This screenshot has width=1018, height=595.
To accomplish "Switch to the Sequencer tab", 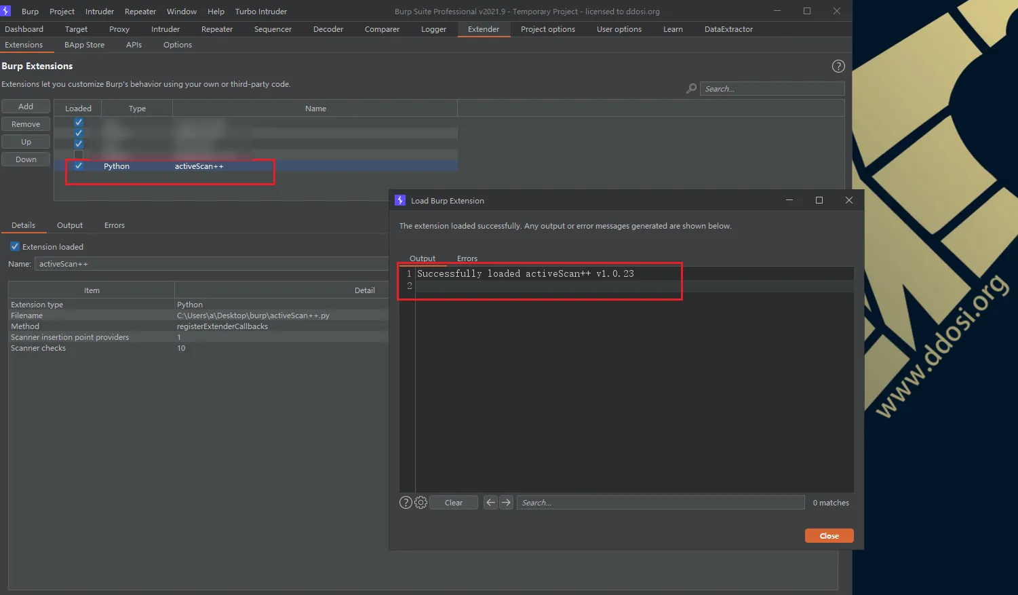I will [x=273, y=29].
